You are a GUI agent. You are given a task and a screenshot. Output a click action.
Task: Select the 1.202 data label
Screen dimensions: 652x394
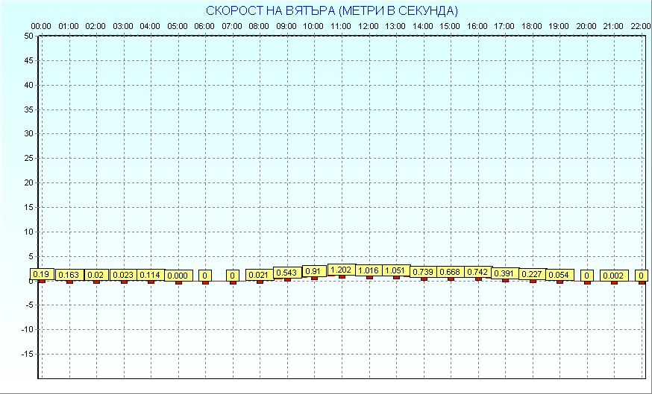coord(341,270)
